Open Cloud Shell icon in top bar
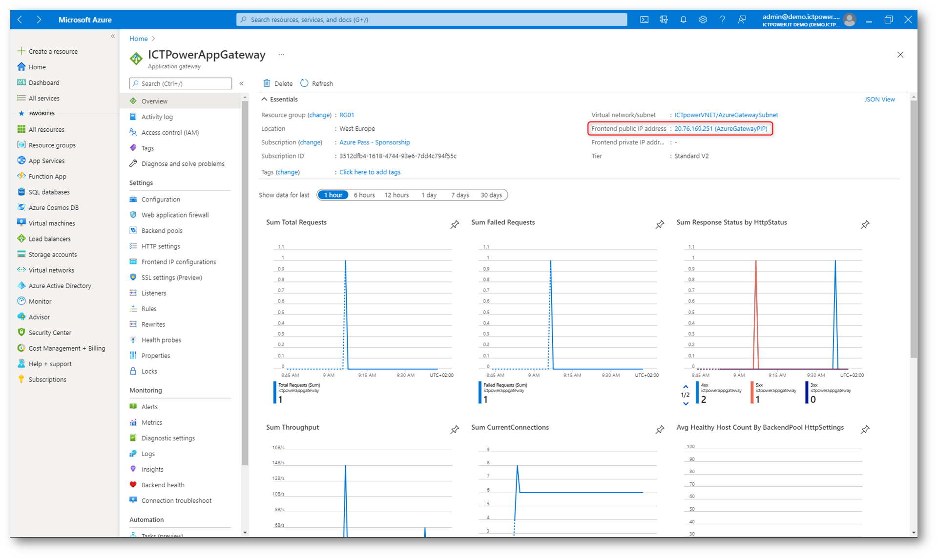Image resolution: width=938 pixels, height=558 pixels. click(x=644, y=20)
